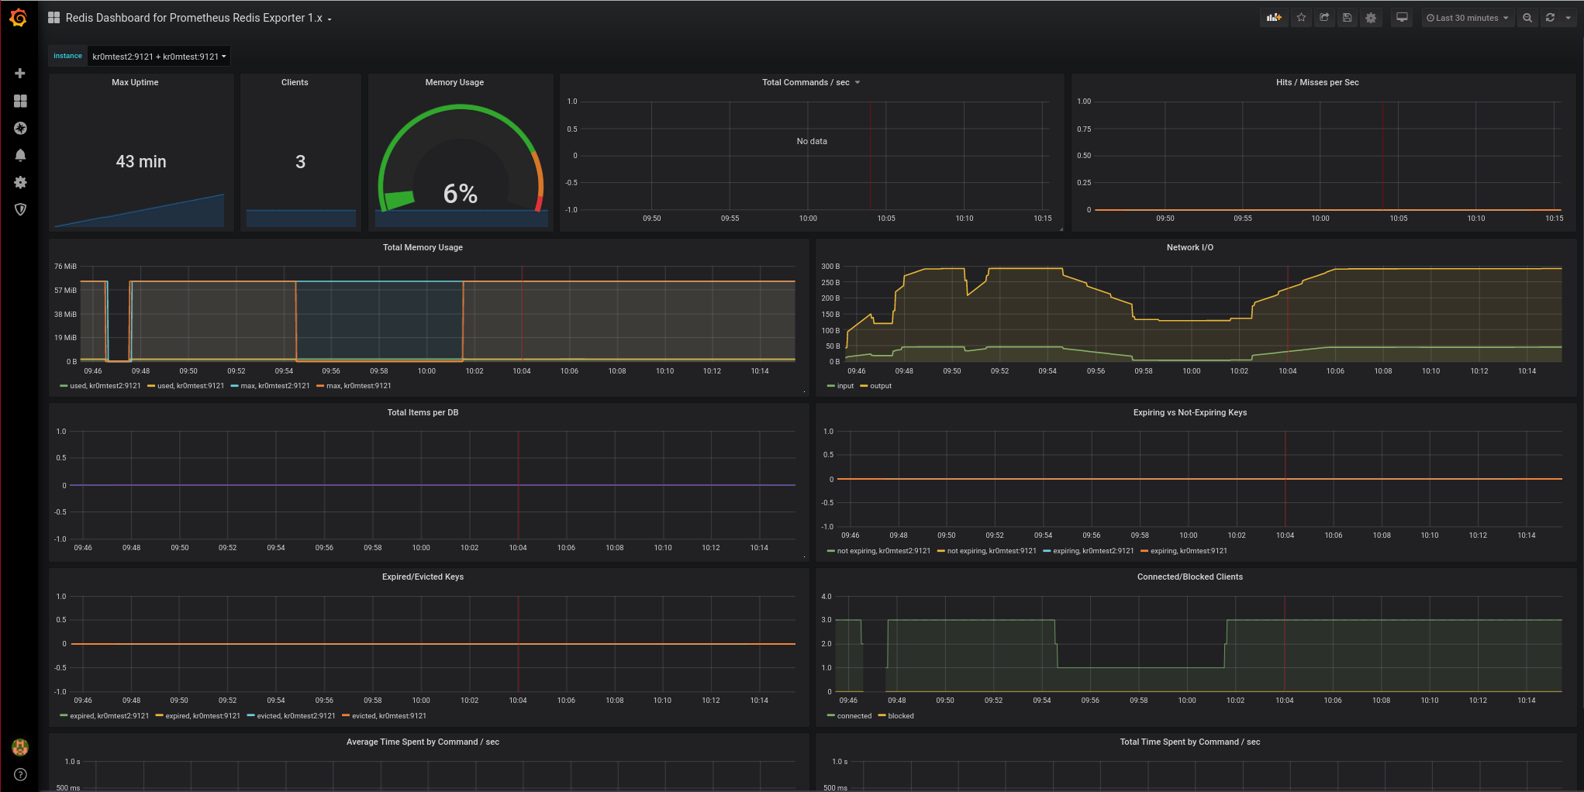Click the Grafana logo home link

coord(19,18)
